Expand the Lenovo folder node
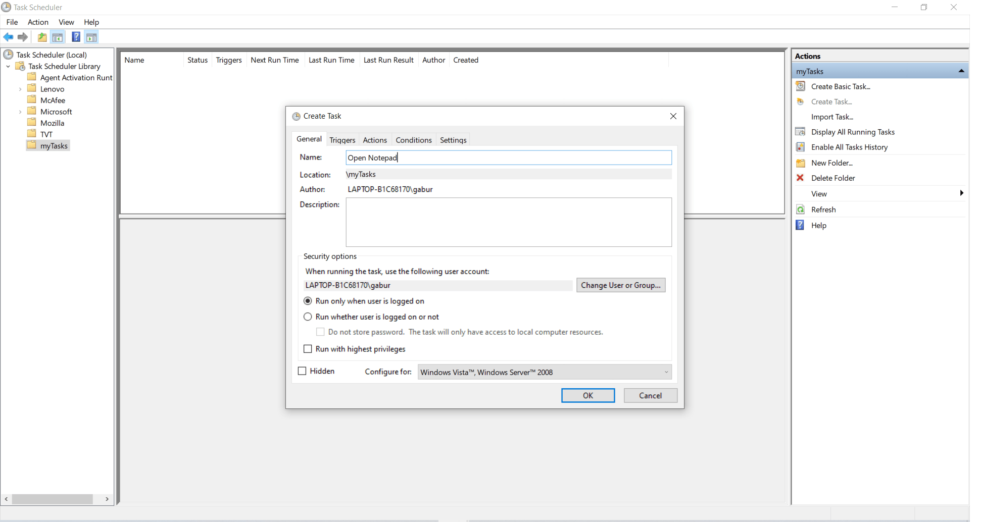Screen dimensions: 981x522 click(20, 89)
